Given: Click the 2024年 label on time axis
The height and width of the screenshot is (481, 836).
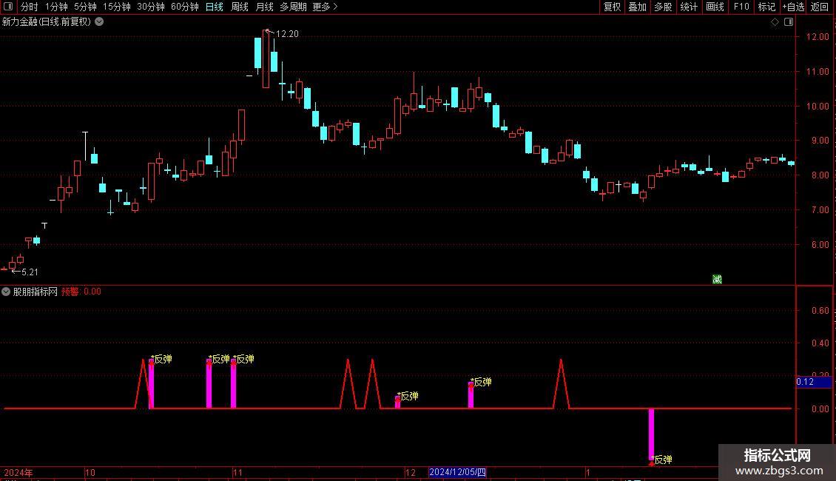Looking at the screenshot, I should 18,472.
